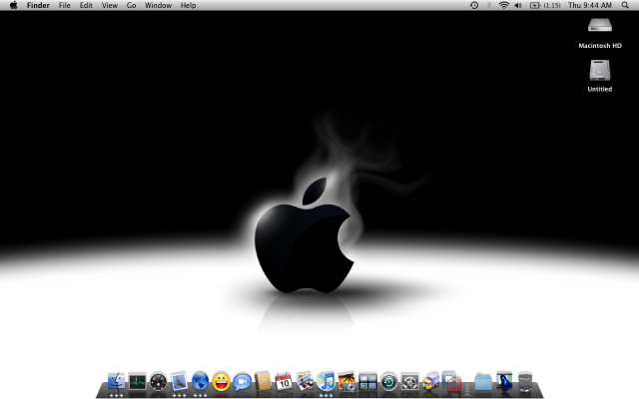Image resolution: width=639 pixels, height=399 pixels.
Task: Open Spaces from the Dock
Action: tap(368, 382)
